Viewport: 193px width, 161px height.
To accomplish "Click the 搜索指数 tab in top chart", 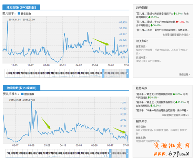I will [x=21, y=7].
